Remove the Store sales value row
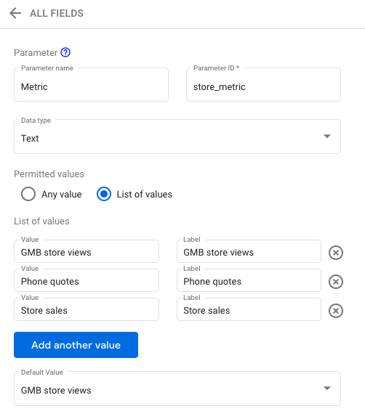The width and height of the screenshot is (365, 411). [x=336, y=311]
